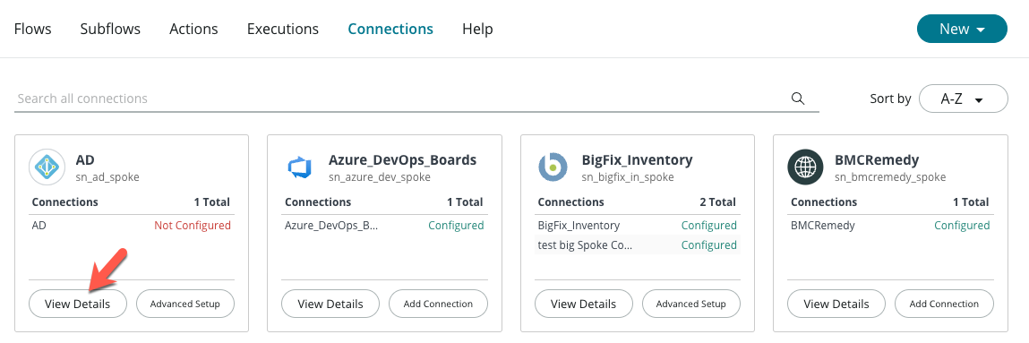This screenshot has width=1029, height=343.
Task: View Details for BMCRemedy
Action: pos(836,304)
